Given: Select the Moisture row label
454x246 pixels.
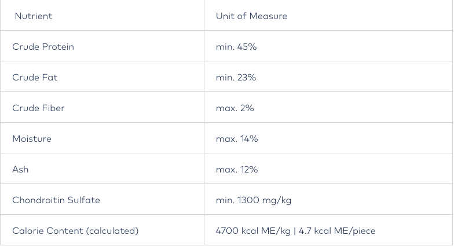Looking at the screenshot, I should (x=32, y=139).
